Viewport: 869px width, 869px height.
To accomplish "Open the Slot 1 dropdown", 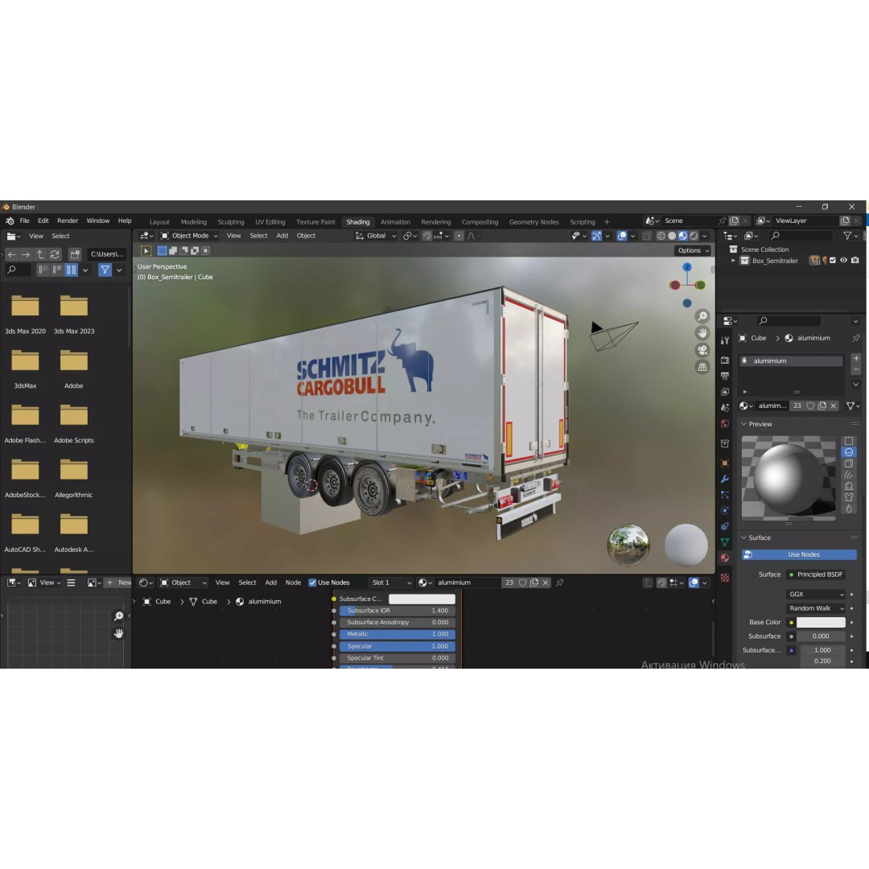I will point(391,583).
